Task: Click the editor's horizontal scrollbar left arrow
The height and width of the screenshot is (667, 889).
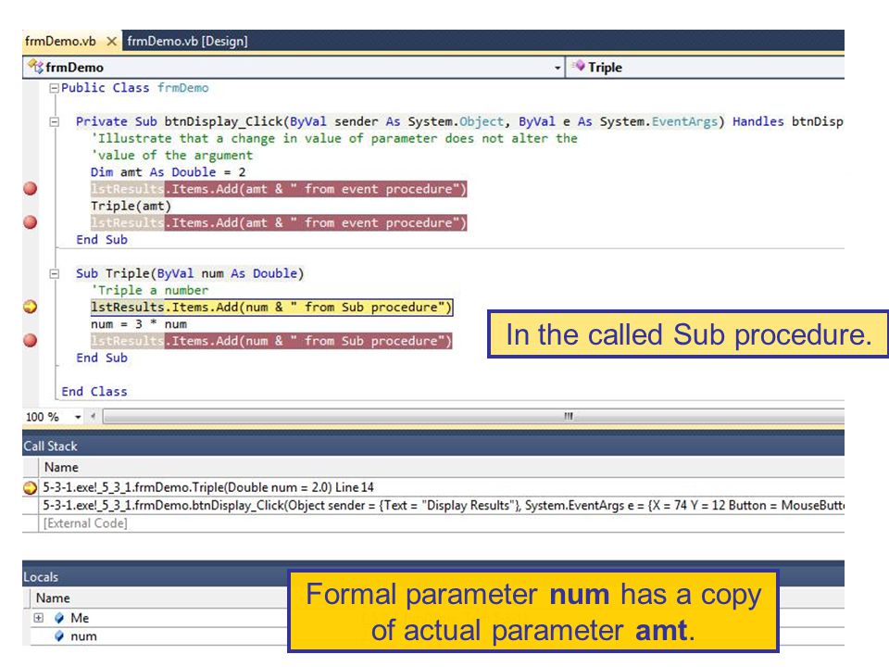Action: point(93,416)
